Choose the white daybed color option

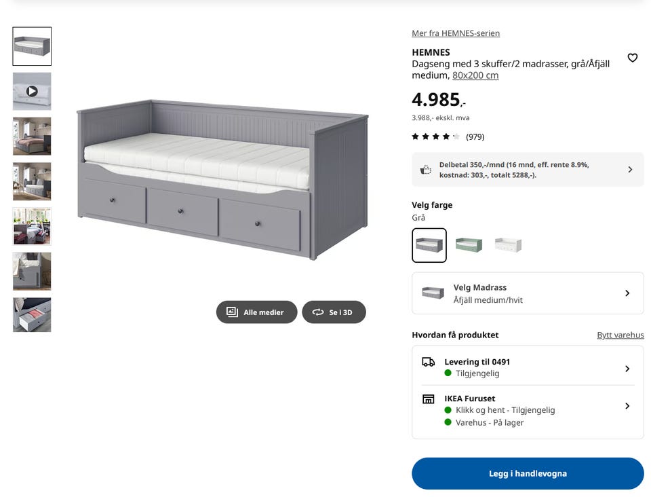point(508,245)
